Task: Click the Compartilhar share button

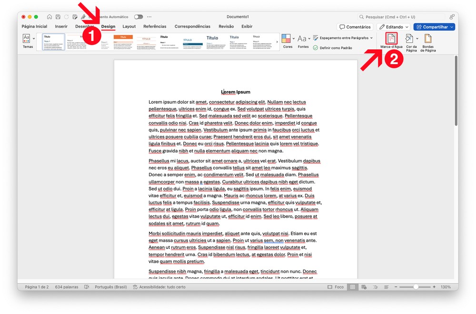Action: (x=434, y=27)
